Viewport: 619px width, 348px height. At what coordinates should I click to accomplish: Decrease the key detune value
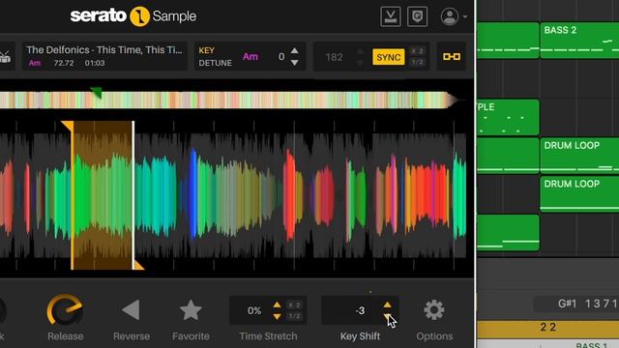(294, 63)
